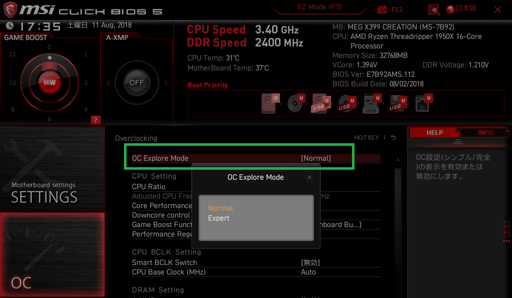This screenshot has height=298, width=512.
Task: Exit the BIOS with the top X
Action: click(x=497, y=10)
